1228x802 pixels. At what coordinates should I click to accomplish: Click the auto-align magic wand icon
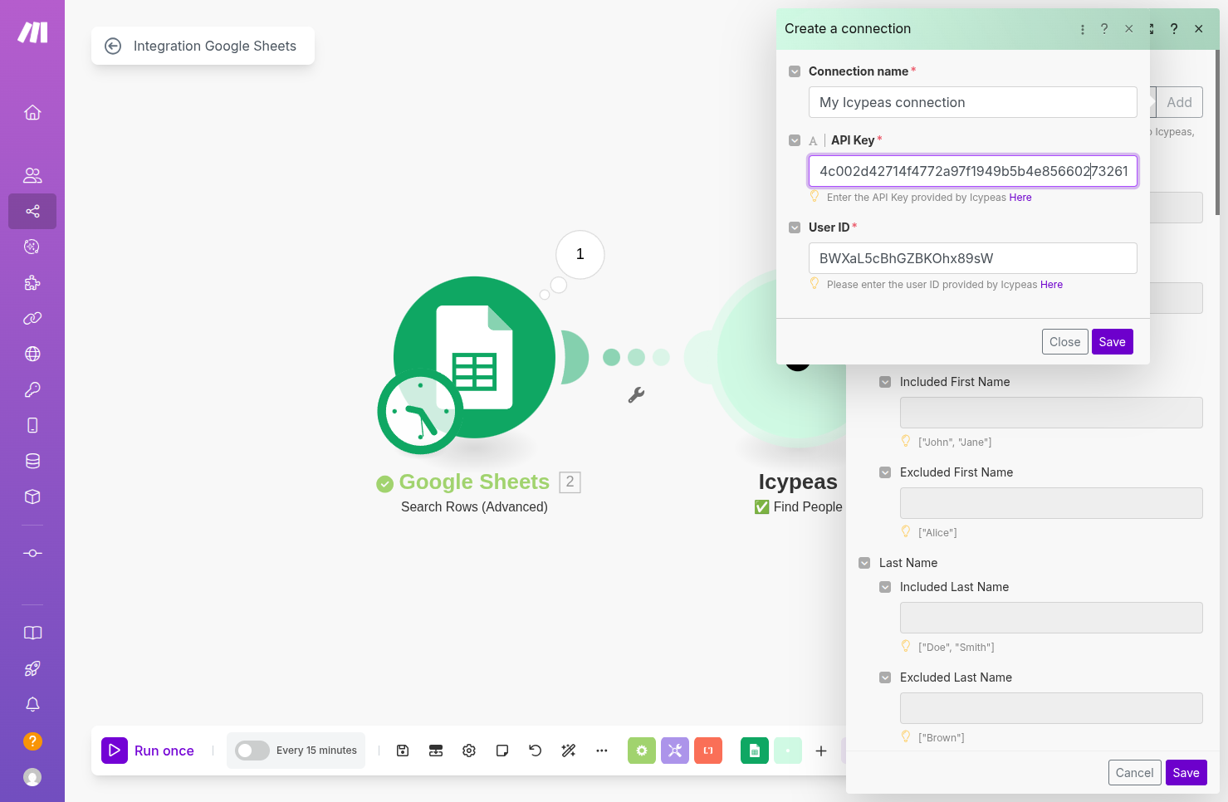pyautogui.click(x=569, y=751)
